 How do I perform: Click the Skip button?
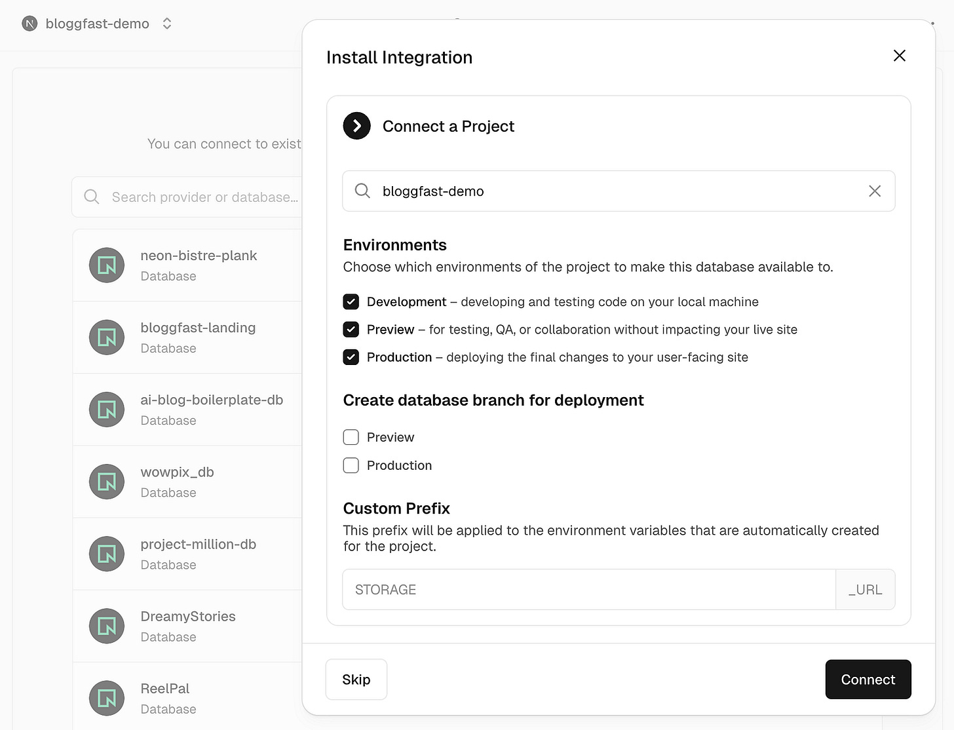[356, 680]
